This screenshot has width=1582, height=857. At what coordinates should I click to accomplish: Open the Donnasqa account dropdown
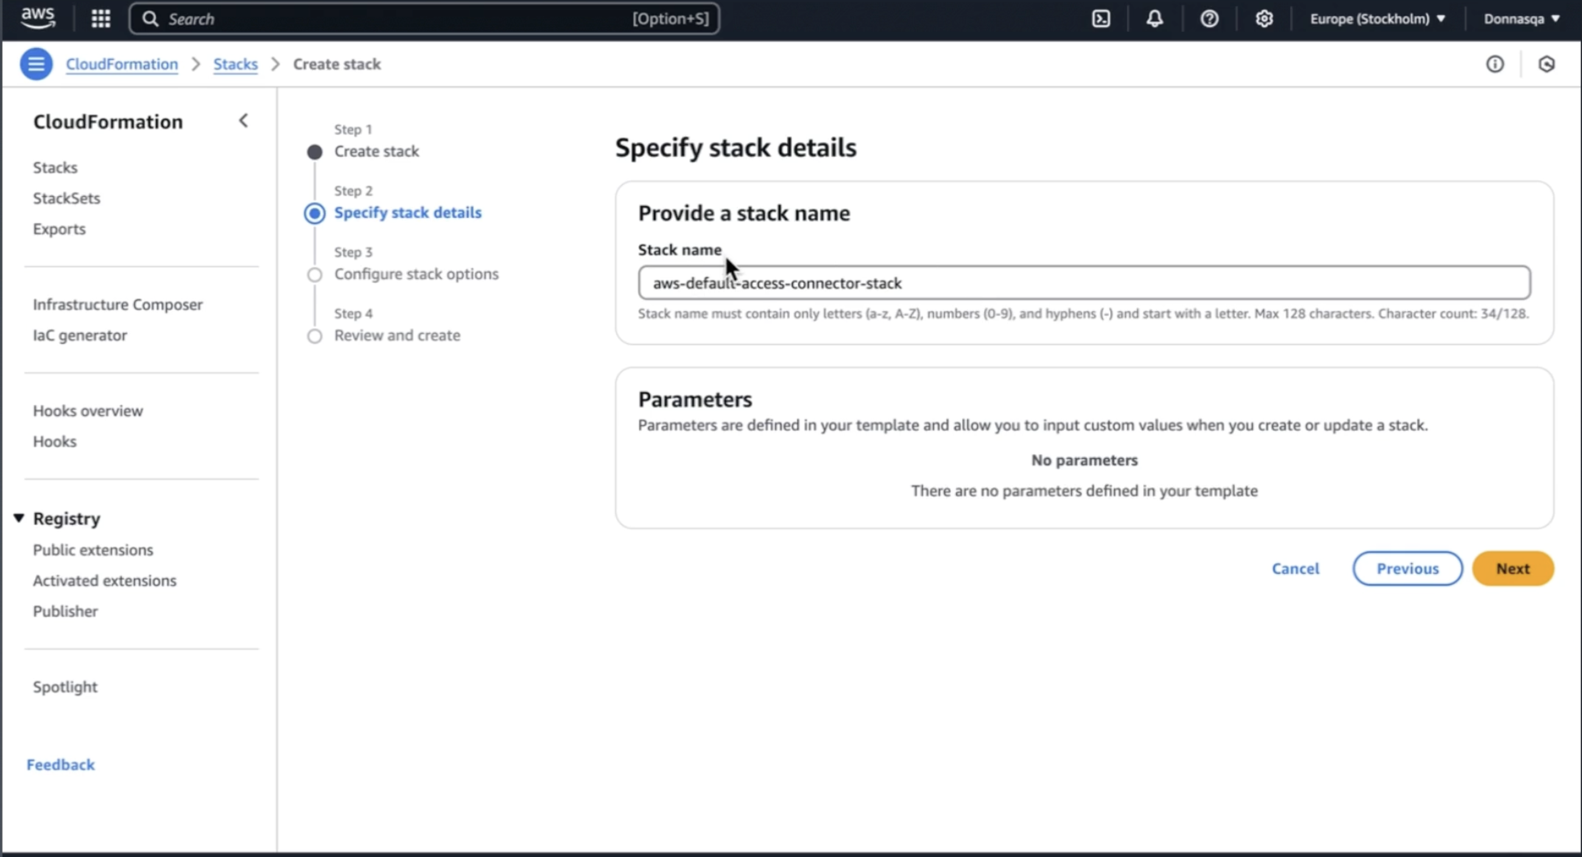coord(1521,18)
